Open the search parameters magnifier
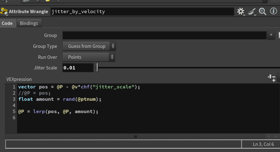Image resolution: width=280 pixels, height=152 pixels. tap(262, 12)
